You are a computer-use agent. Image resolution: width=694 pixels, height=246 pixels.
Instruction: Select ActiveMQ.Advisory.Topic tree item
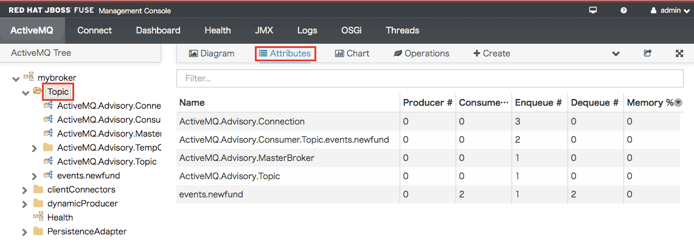(x=106, y=162)
